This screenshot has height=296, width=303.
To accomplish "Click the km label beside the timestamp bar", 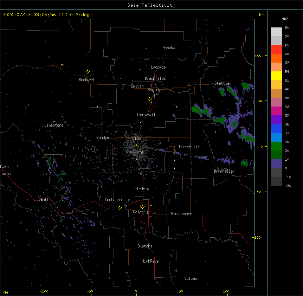I will pyautogui.click(x=262, y=15).
